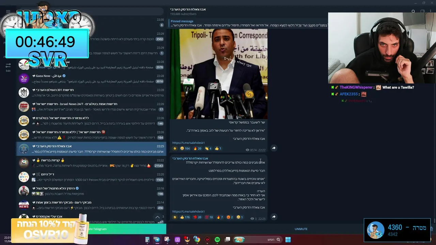The image size is (436, 245).
Task: Open Calculator from the taskbar
Action: [147, 240]
